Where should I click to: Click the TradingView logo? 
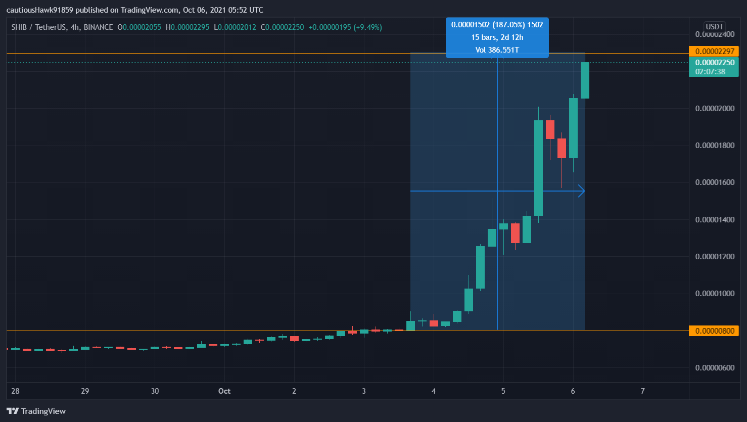click(36, 411)
